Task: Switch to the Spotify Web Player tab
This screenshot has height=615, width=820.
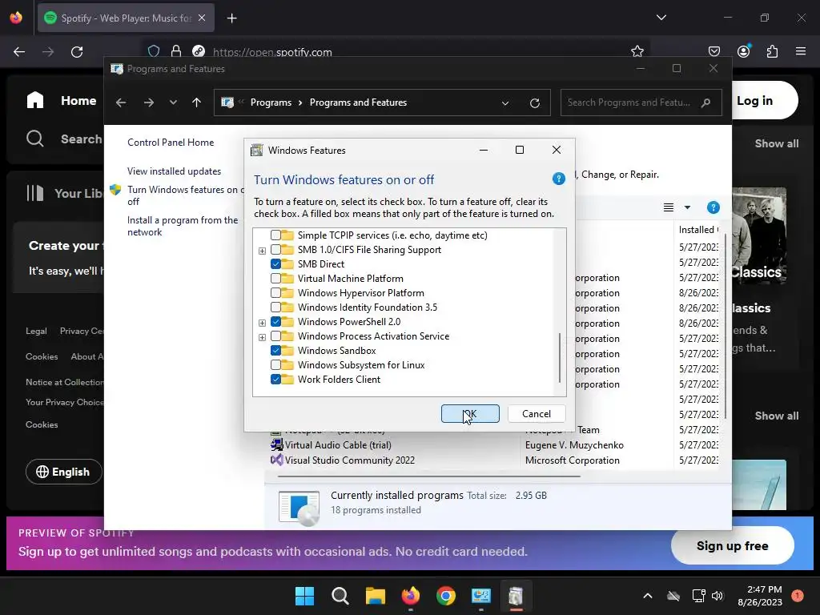Action: point(126,18)
